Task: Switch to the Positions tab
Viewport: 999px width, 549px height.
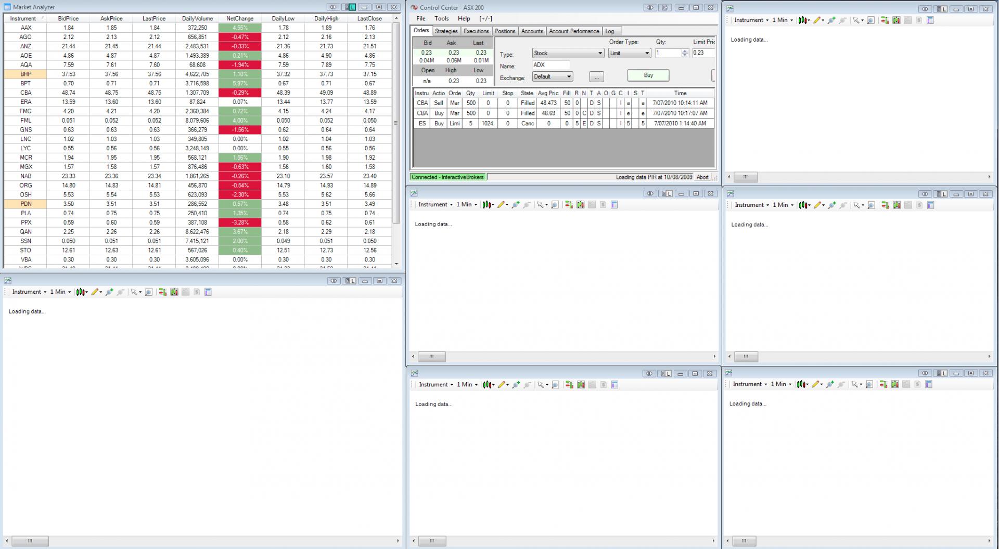Action: click(x=505, y=31)
